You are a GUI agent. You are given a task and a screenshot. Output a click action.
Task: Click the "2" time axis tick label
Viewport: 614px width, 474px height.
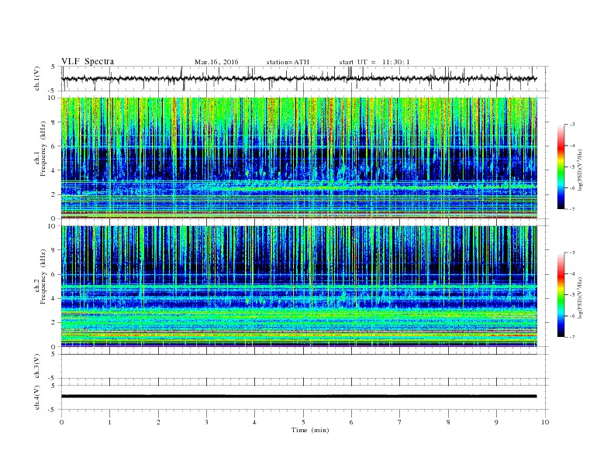pos(158,422)
